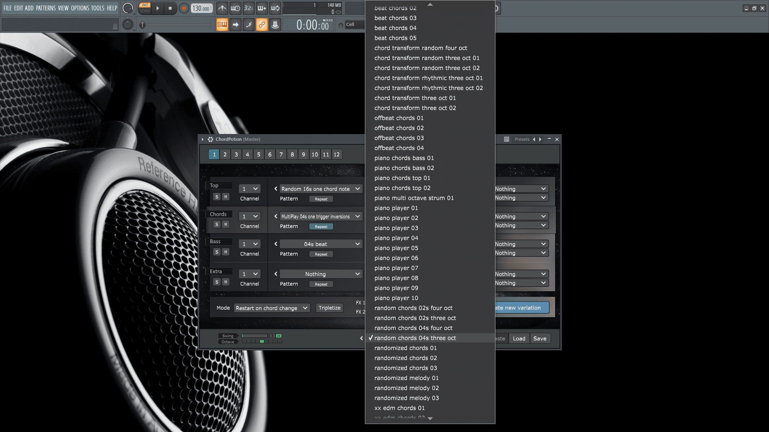
Task: Open Top track Channel dropdown
Action: point(250,189)
